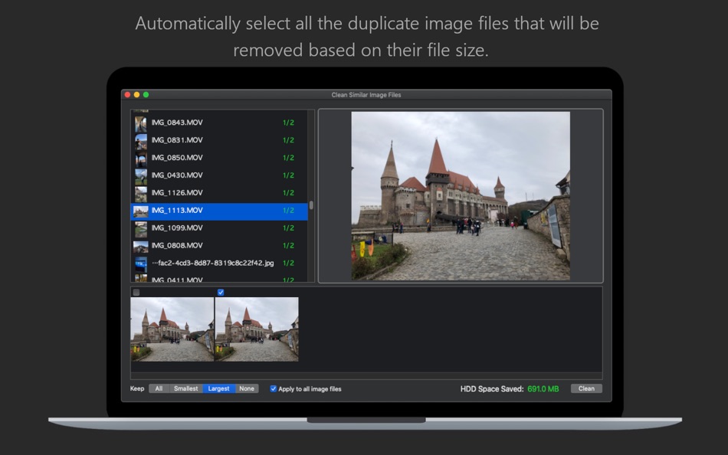
Task: Select Keep Smallest option
Action: tap(186, 388)
